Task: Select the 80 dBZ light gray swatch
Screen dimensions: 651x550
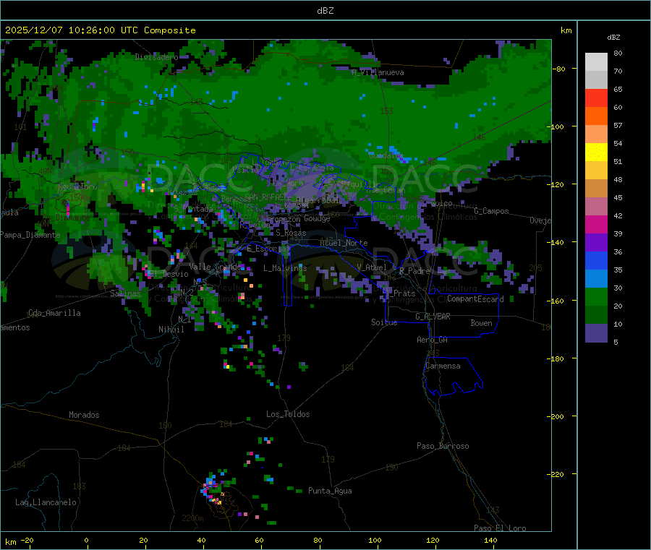Action: 596,62
